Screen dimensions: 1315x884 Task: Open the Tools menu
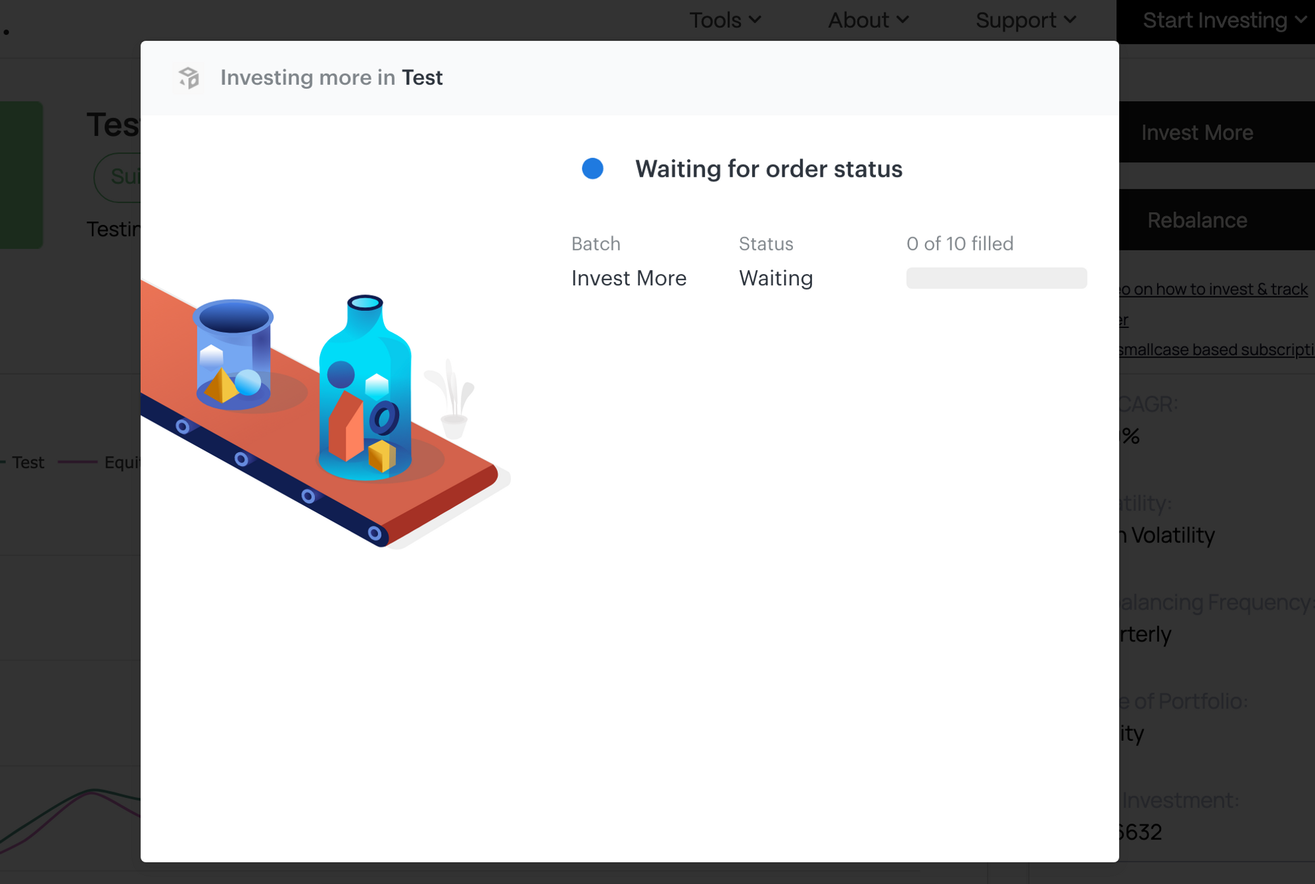[x=725, y=20]
